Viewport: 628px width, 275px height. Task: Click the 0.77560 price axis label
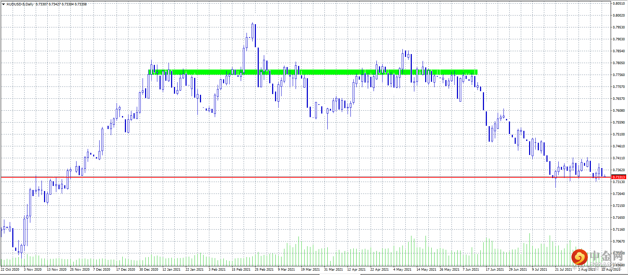[619, 75]
